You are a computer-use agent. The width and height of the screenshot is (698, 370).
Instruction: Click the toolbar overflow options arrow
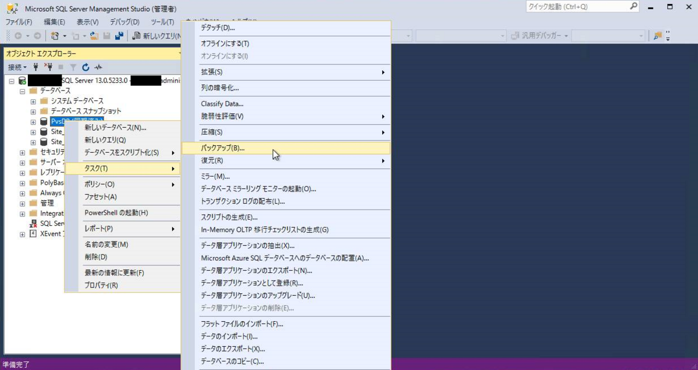[669, 37]
